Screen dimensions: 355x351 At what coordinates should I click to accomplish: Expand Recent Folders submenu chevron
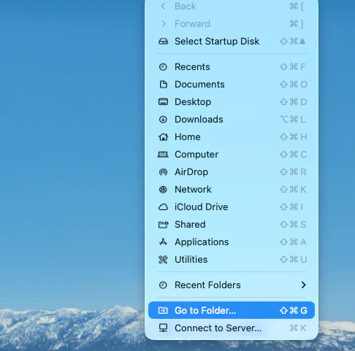303,285
